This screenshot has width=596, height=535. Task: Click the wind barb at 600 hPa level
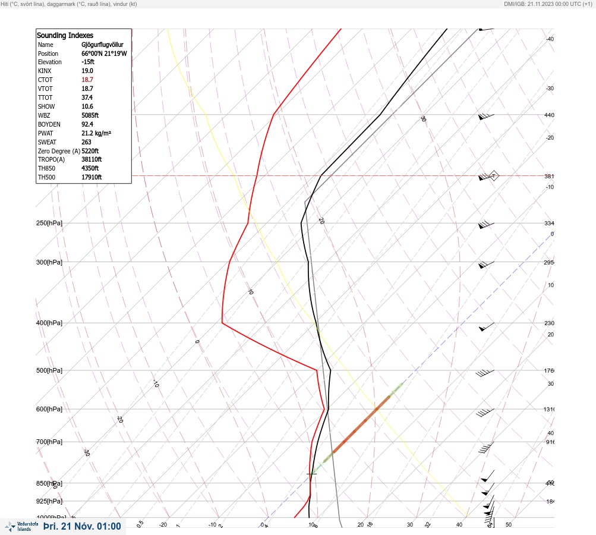tap(485, 412)
